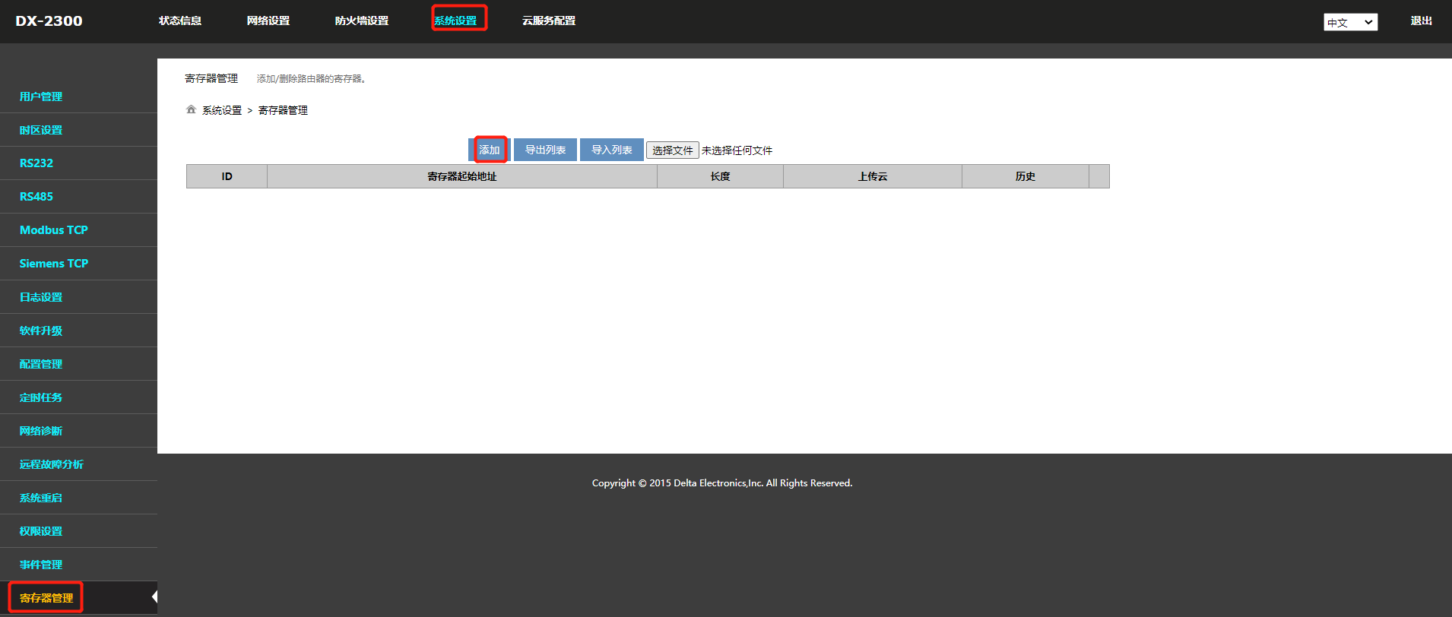Click the 系统设置 breadcrumb link
The height and width of the screenshot is (617, 1452).
(x=222, y=110)
